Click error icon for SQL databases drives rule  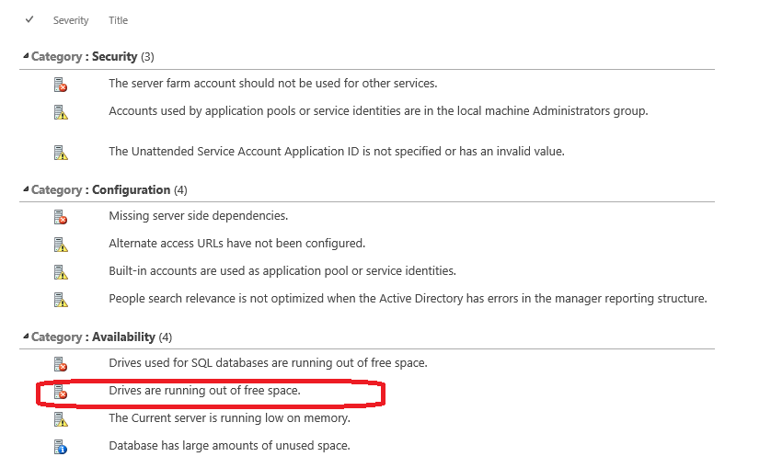(x=60, y=364)
